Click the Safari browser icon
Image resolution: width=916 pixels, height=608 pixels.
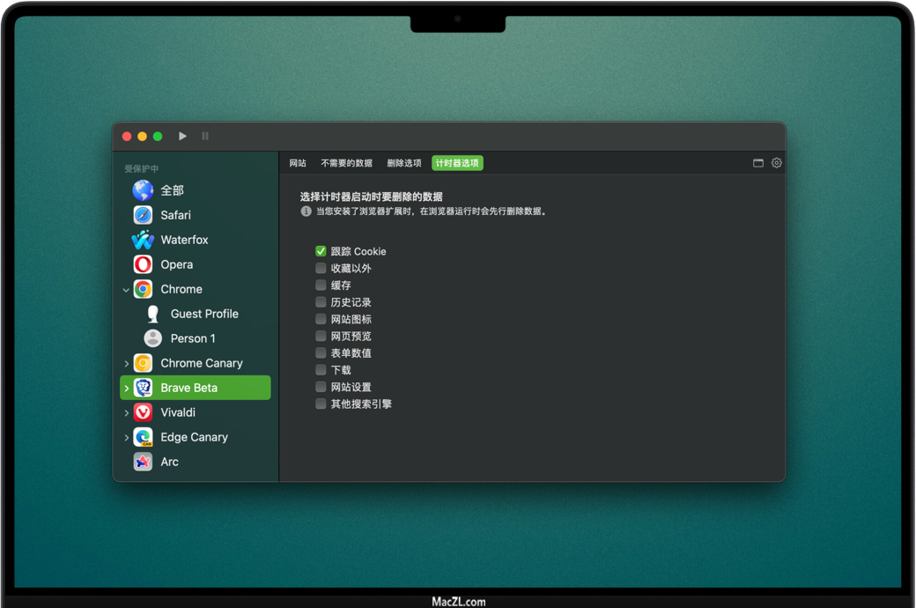(x=143, y=215)
